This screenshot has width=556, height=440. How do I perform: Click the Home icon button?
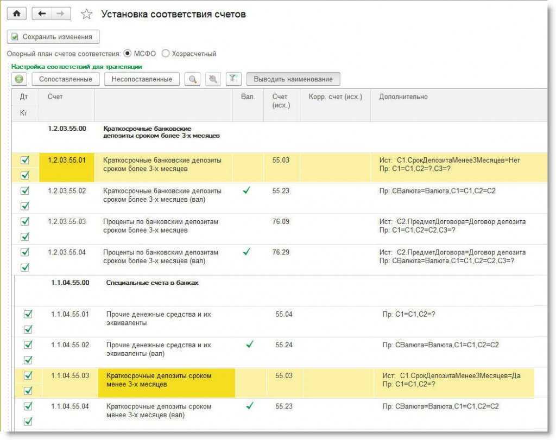pos(16,14)
